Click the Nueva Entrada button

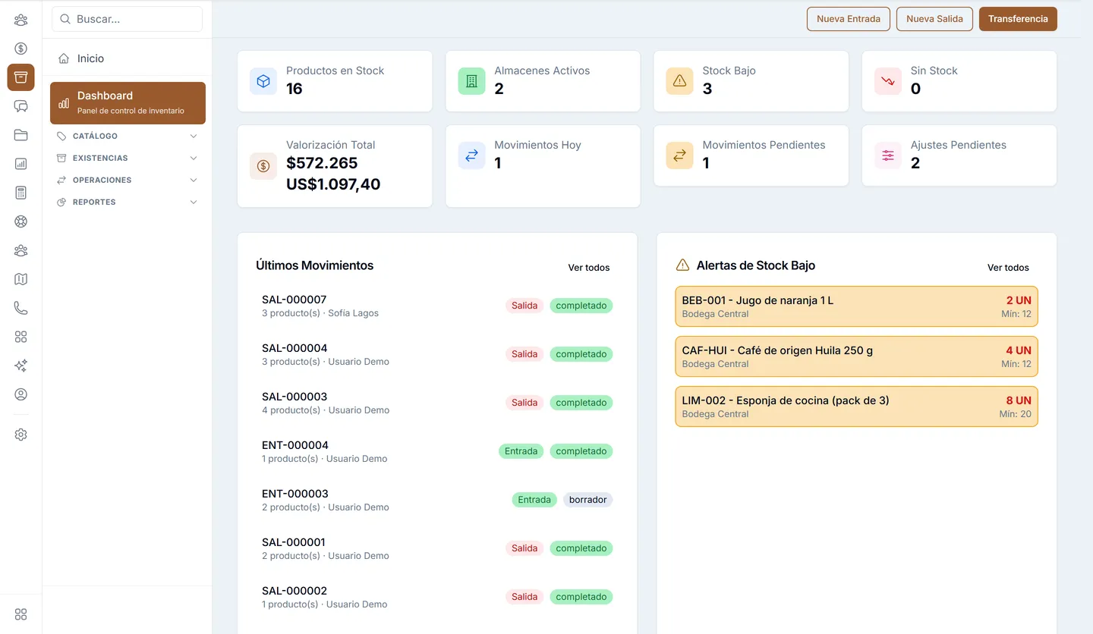[849, 19]
